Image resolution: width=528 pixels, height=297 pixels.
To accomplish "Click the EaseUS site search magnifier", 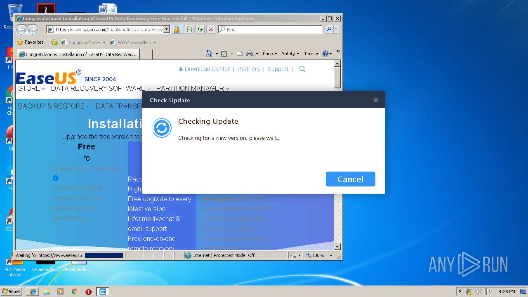I will tap(302, 69).
